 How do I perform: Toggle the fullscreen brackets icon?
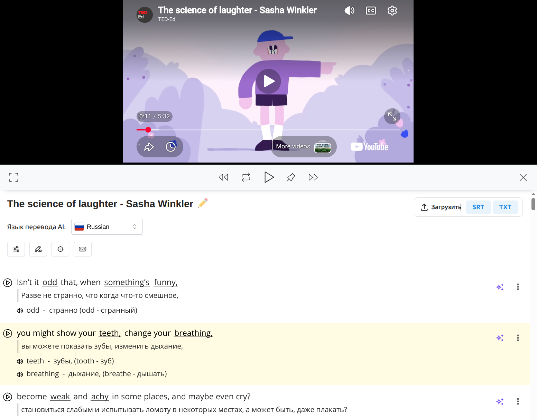[x=13, y=177]
